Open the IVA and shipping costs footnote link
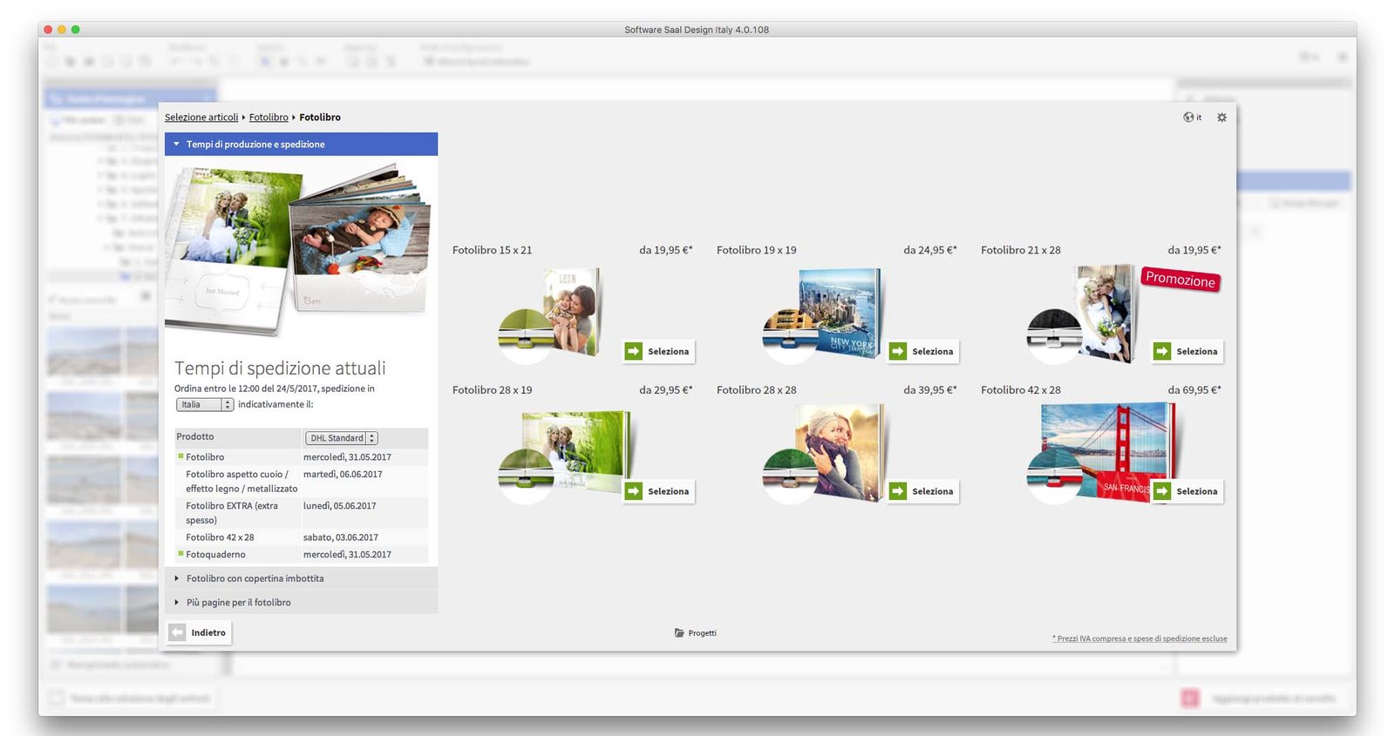This screenshot has height=736, width=1395. pos(1140,638)
